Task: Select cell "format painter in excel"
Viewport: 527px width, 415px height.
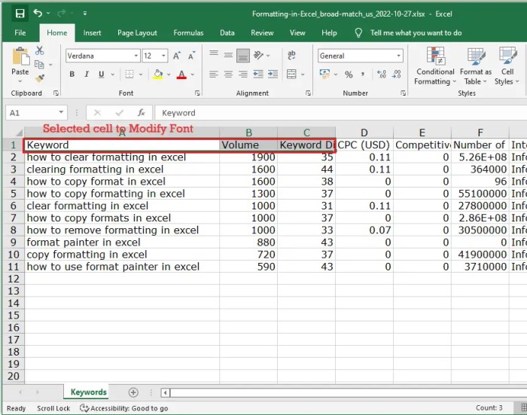Action: 122,242
